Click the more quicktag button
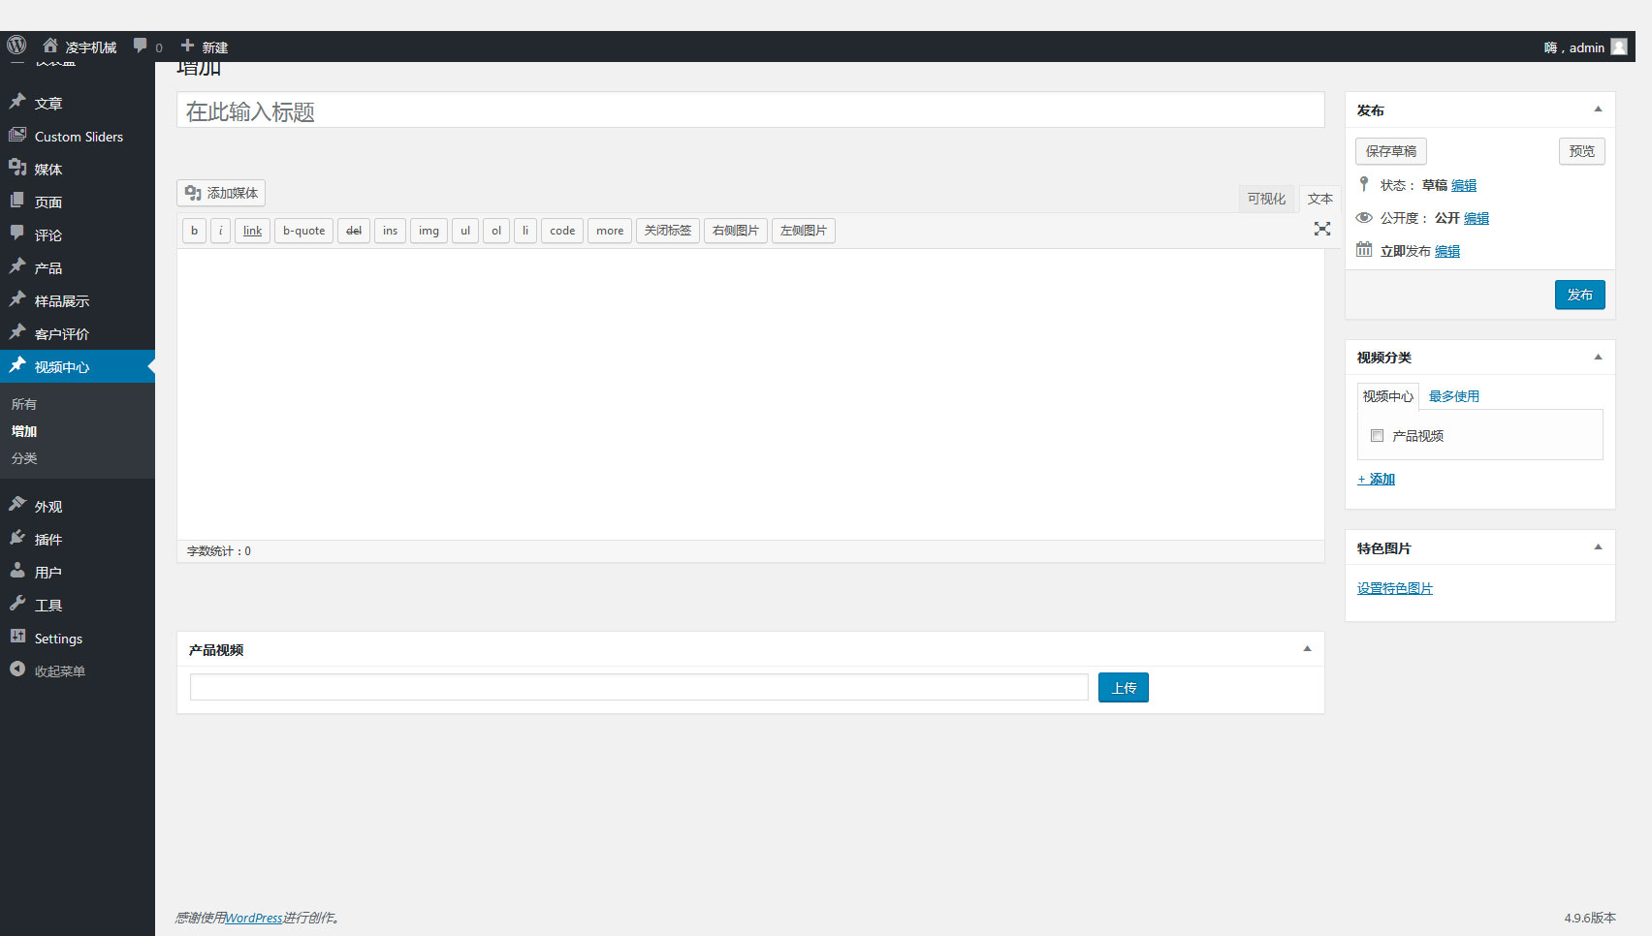 click(x=610, y=231)
